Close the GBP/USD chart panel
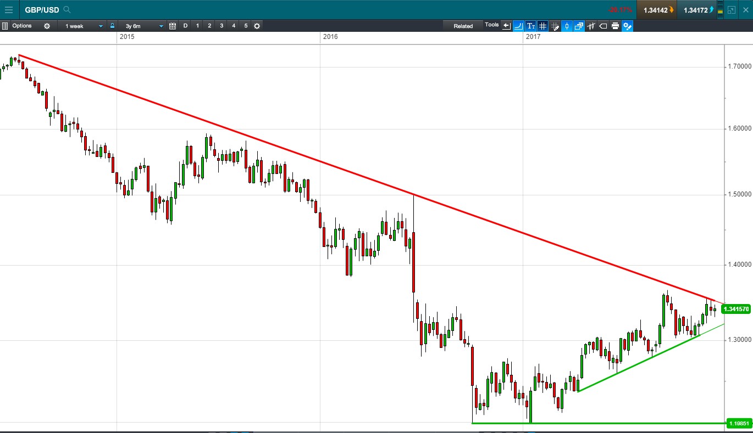Screen dimensions: 753x433 point(745,10)
